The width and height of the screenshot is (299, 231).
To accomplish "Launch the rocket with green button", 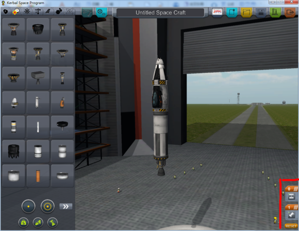I will pos(275,12).
